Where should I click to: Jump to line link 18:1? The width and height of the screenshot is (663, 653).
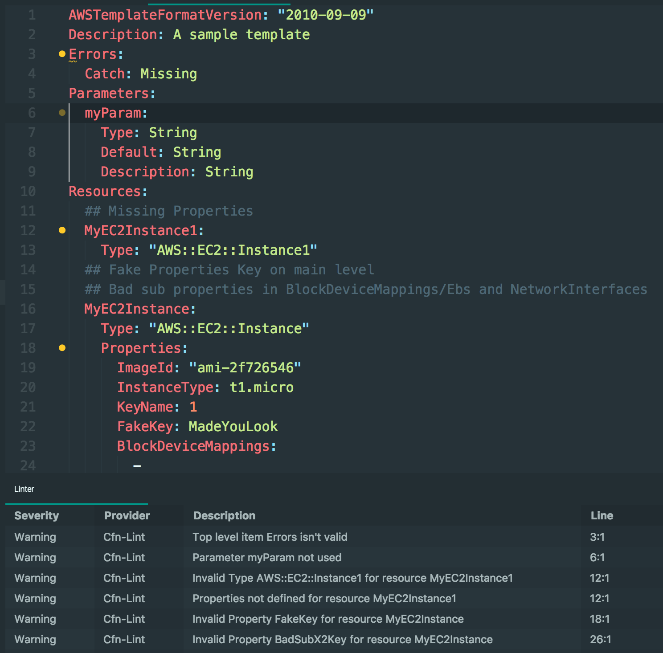pyautogui.click(x=600, y=619)
